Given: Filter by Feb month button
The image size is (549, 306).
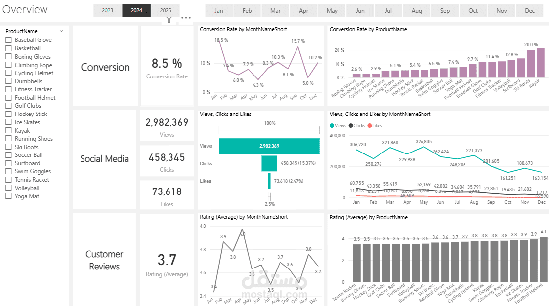Looking at the screenshot, I should (x=247, y=10).
